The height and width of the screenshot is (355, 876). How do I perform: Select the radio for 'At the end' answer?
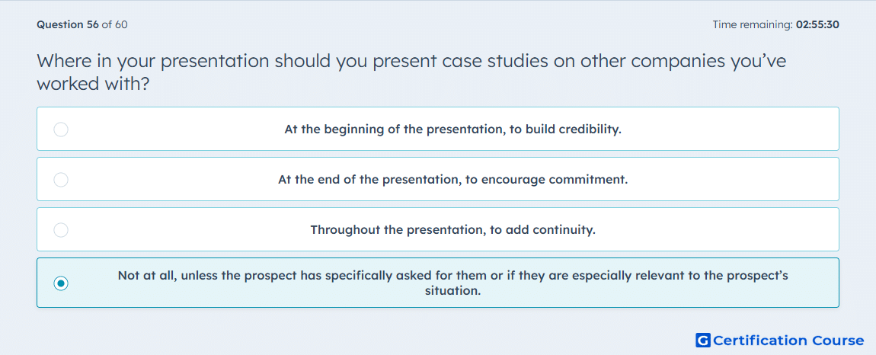coord(61,180)
